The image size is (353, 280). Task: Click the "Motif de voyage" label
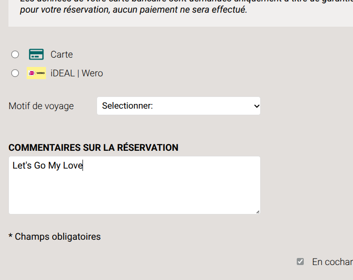click(41, 106)
